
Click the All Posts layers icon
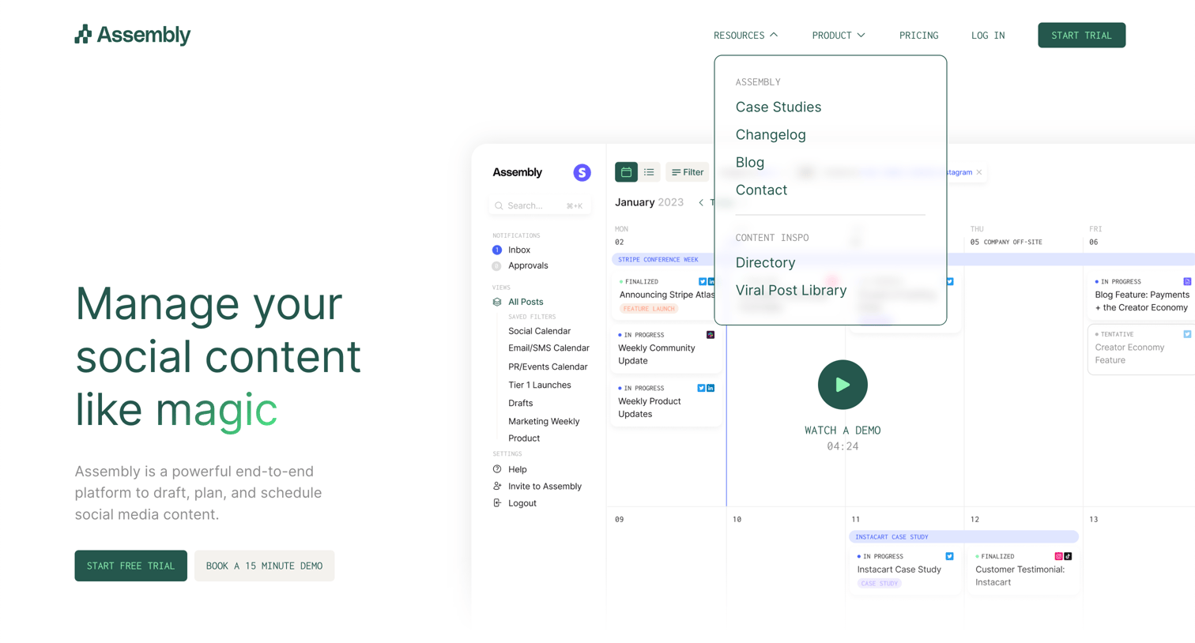pos(497,302)
